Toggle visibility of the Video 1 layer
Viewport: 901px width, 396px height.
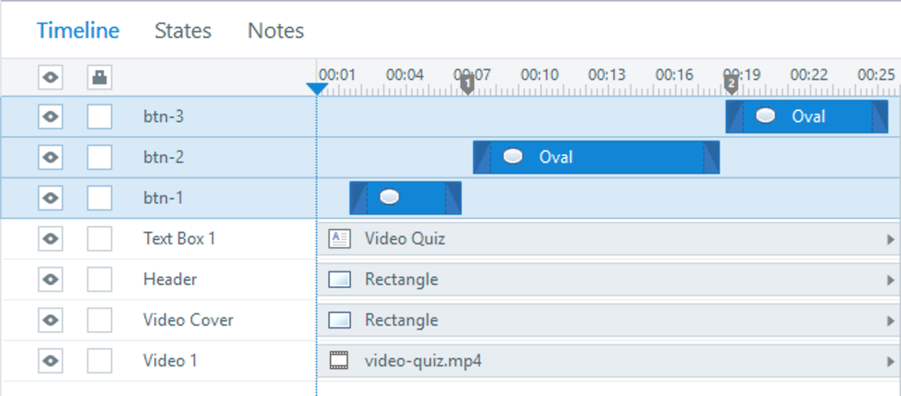51,361
